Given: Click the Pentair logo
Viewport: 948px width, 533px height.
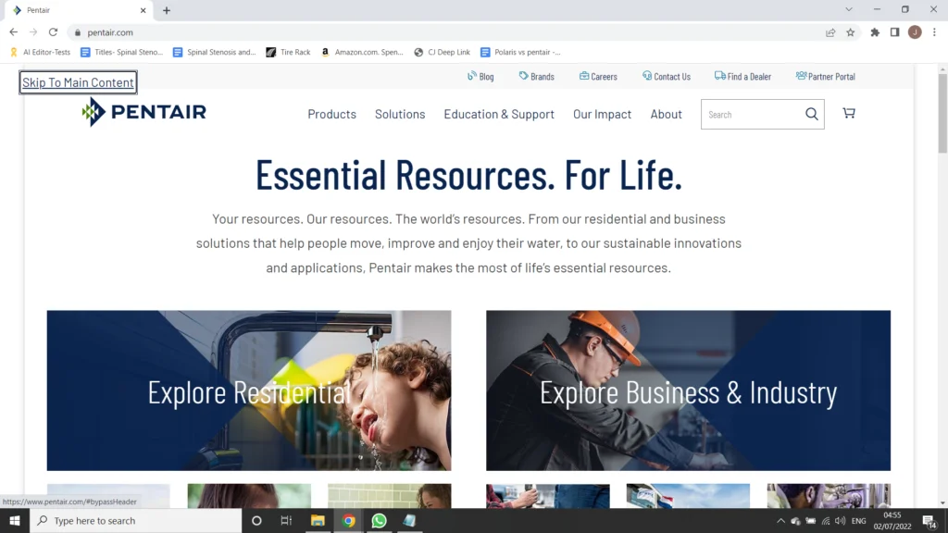Looking at the screenshot, I should (143, 112).
